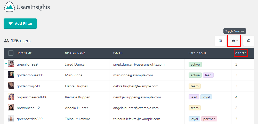Click the User Group column header
258x124 pixels.
(197, 53)
